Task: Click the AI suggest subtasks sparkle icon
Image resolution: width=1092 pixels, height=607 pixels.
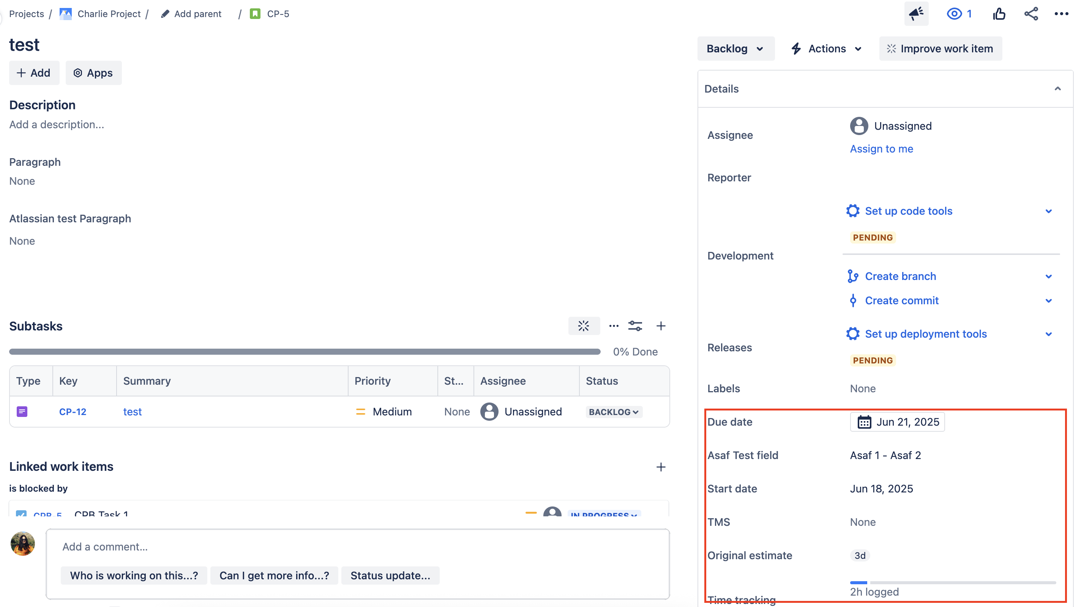Action: pos(584,326)
